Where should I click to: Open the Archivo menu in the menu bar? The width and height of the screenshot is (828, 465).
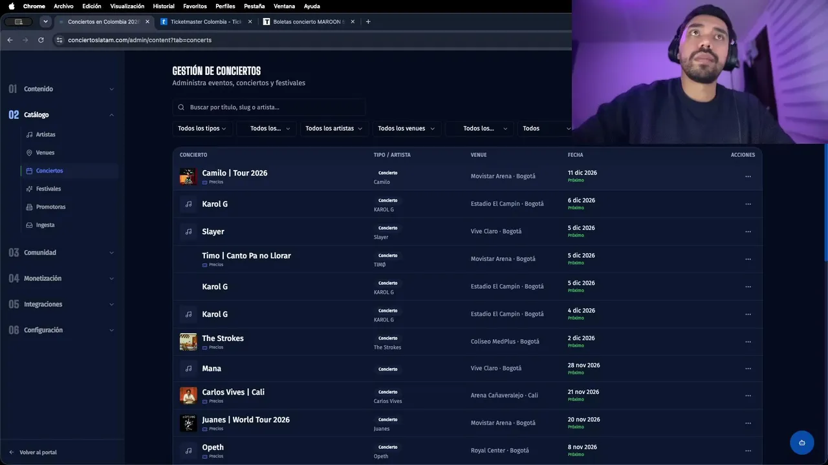tap(63, 6)
